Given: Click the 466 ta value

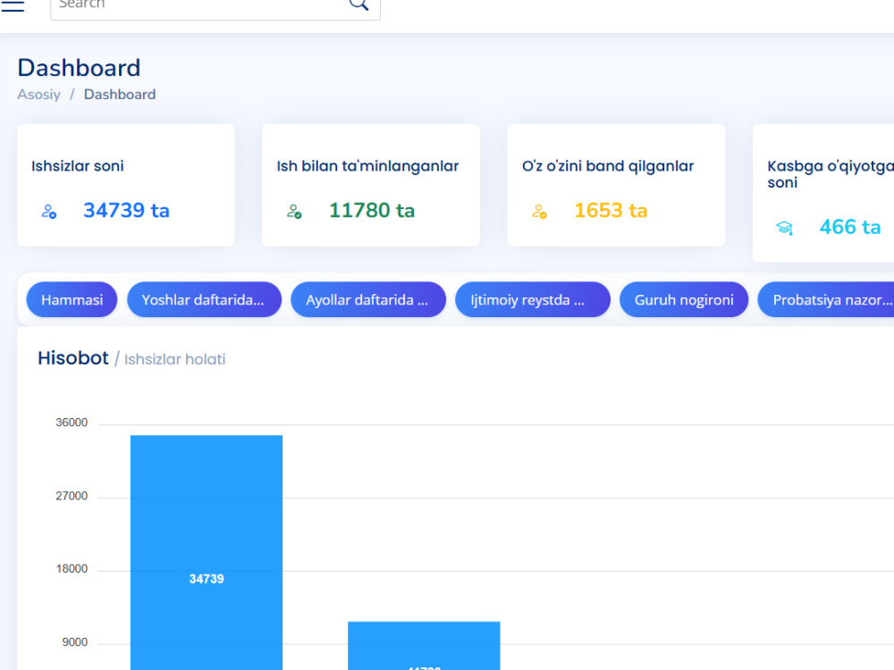Looking at the screenshot, I should [850, 227].
